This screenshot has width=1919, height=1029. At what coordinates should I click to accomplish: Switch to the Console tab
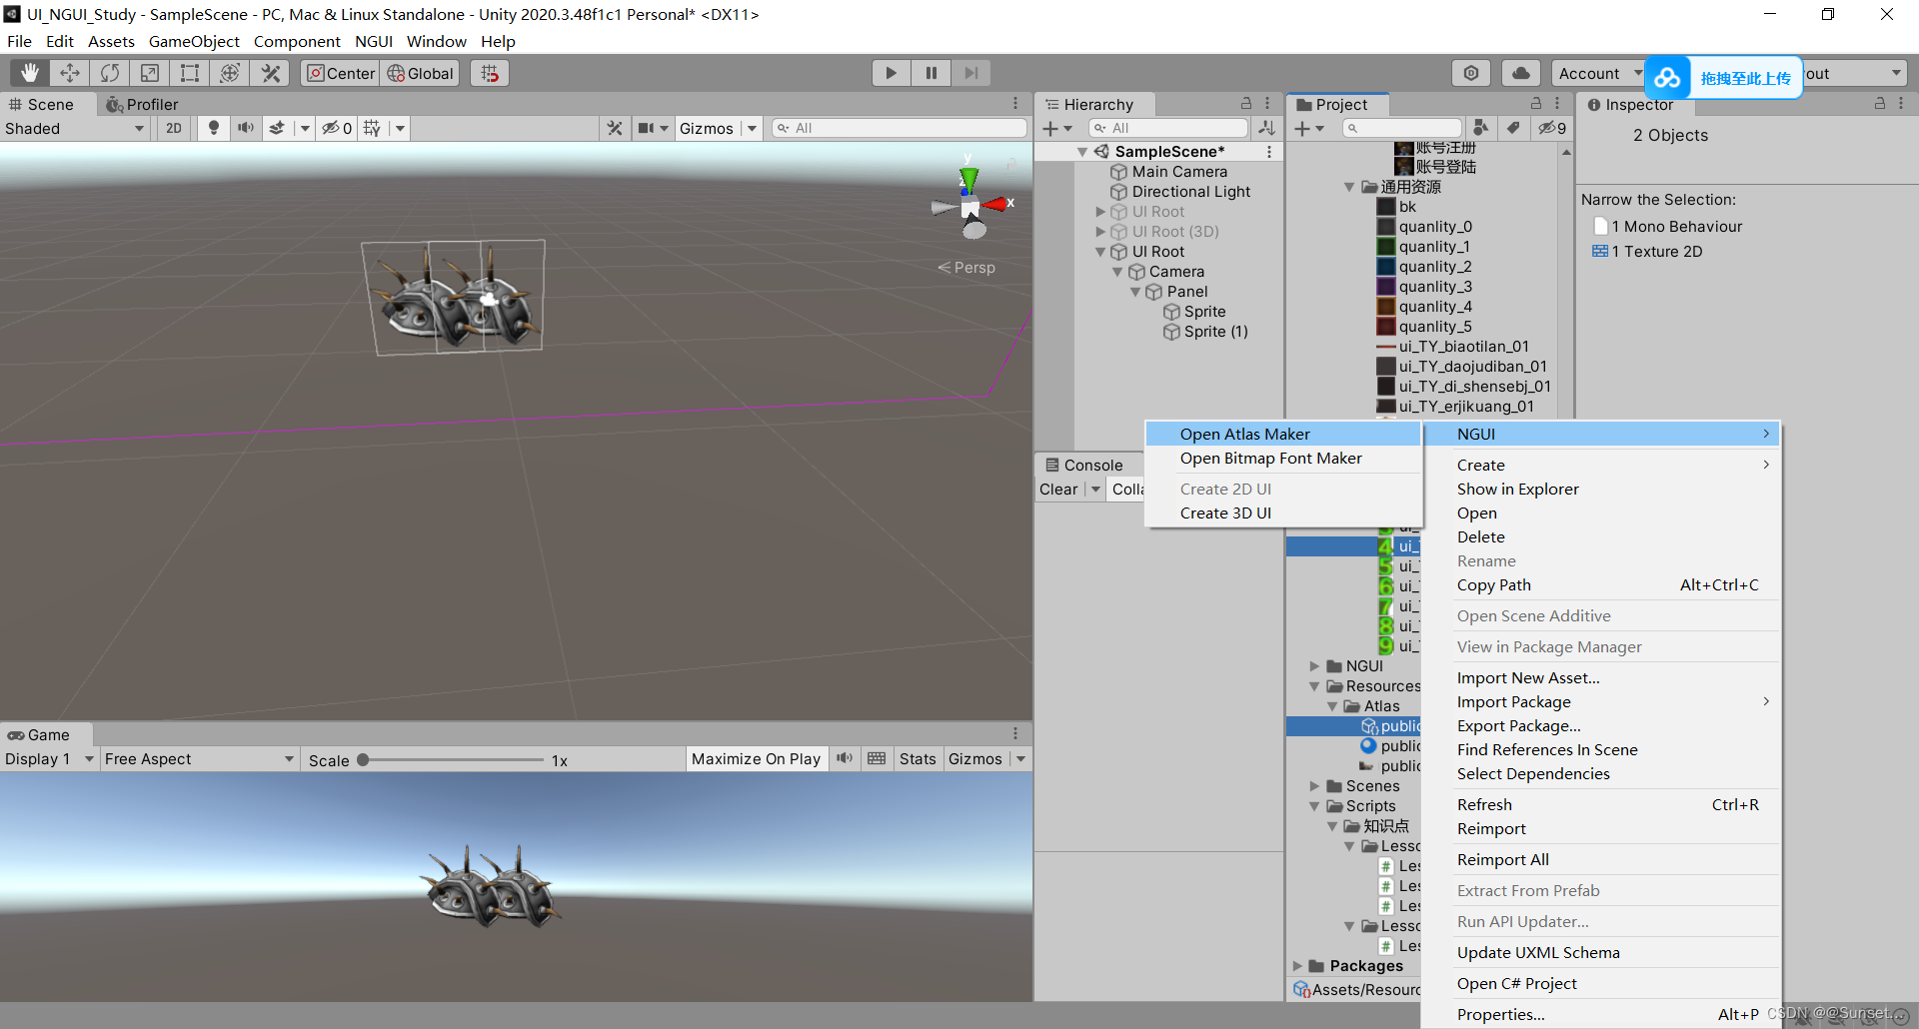pos(1083,465)
